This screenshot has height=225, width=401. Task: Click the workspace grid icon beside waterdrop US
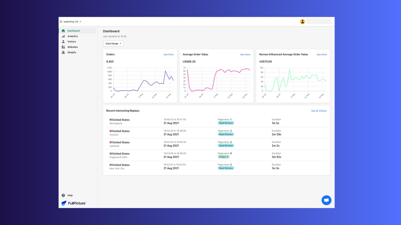(x=62, y=21)
